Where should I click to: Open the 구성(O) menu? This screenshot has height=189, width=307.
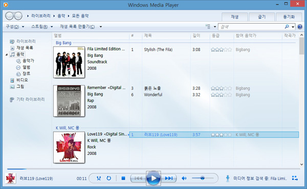[x=15, y=27]
